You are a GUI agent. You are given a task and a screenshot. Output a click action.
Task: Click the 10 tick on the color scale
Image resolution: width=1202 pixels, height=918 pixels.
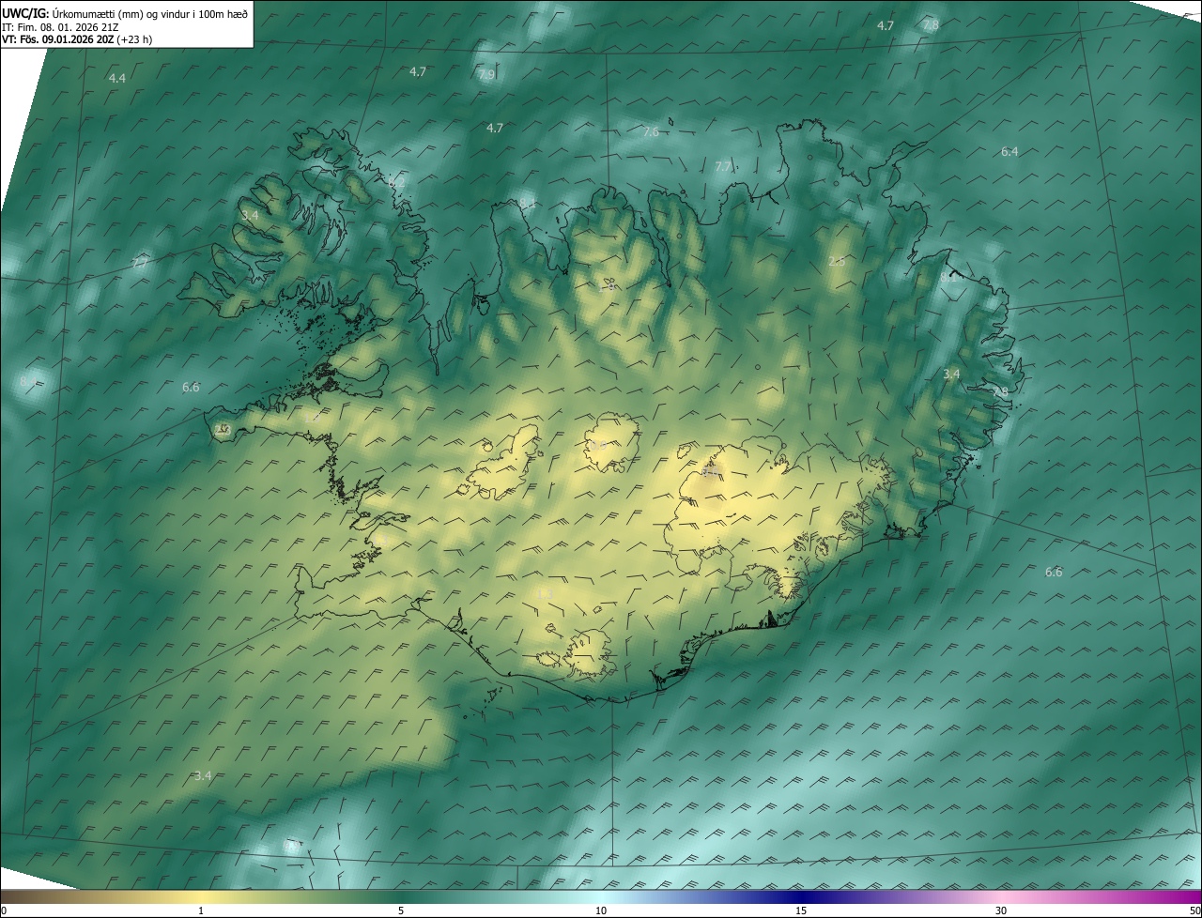(x=601, y=910)
